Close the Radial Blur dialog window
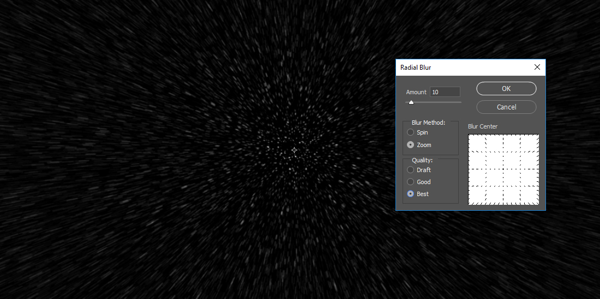 coord(537,67)
